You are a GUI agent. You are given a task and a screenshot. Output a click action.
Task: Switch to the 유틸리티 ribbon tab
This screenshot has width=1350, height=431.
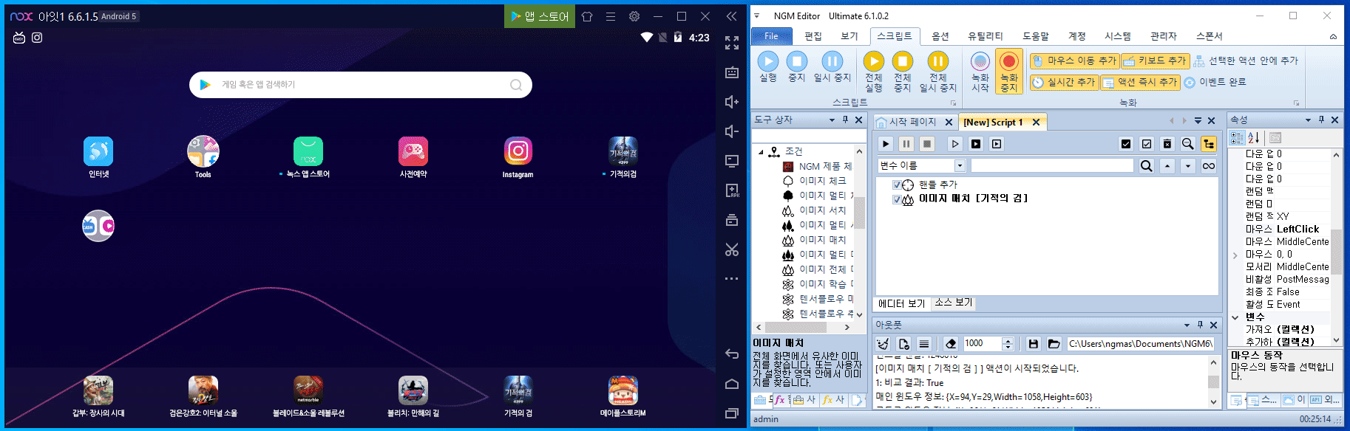pyautogui.click(x=986, y=36)
